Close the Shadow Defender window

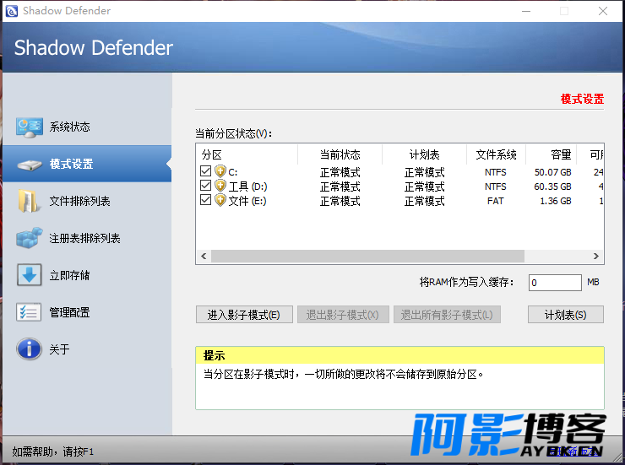pos(603,11)
